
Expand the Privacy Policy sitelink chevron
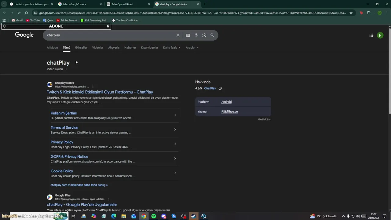(175, 144)
